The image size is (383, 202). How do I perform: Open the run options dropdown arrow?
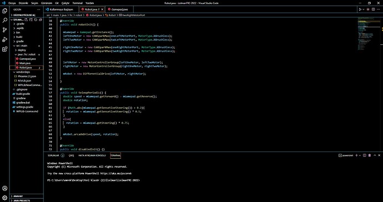363,9
